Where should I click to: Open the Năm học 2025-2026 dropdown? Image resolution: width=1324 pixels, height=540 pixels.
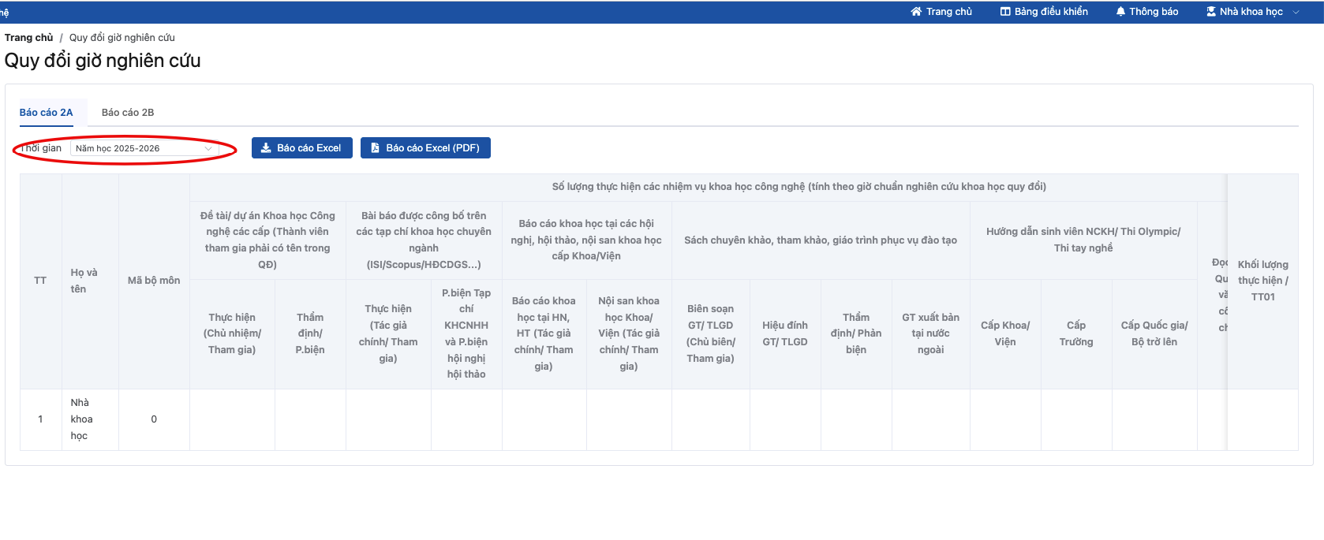[x=144, y=148]
